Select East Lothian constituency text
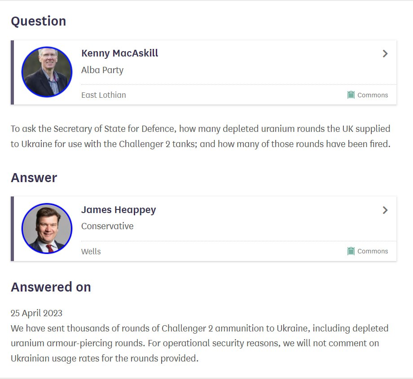 pyautogui.click(x=104, y=95)
